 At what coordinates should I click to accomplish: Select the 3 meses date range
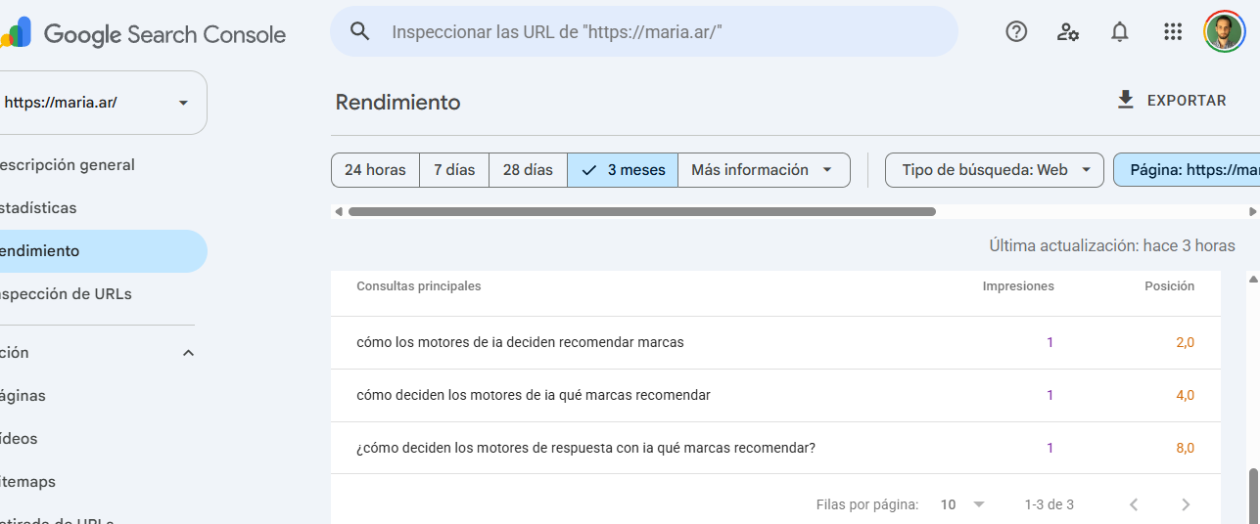click(x=623, y=170)
